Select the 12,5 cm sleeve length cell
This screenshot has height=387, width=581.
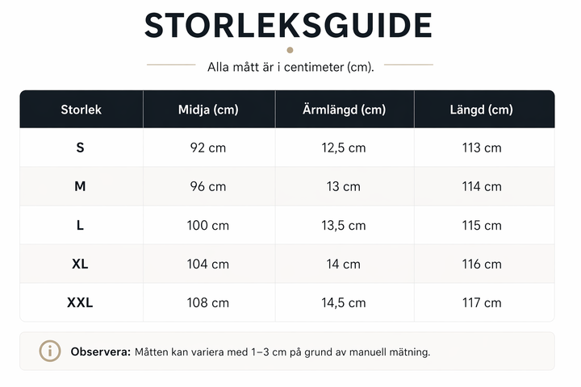(x=344, y=148)
